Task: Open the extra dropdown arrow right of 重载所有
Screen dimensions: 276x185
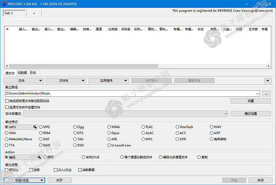Action: 268,80
